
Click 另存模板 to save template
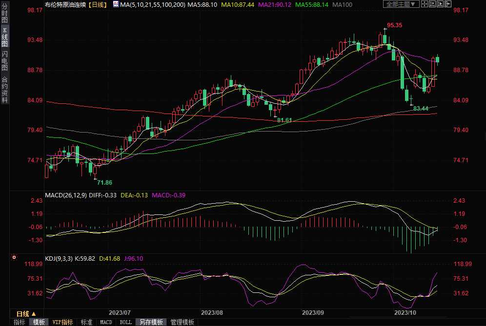click(x=151, y=322)
